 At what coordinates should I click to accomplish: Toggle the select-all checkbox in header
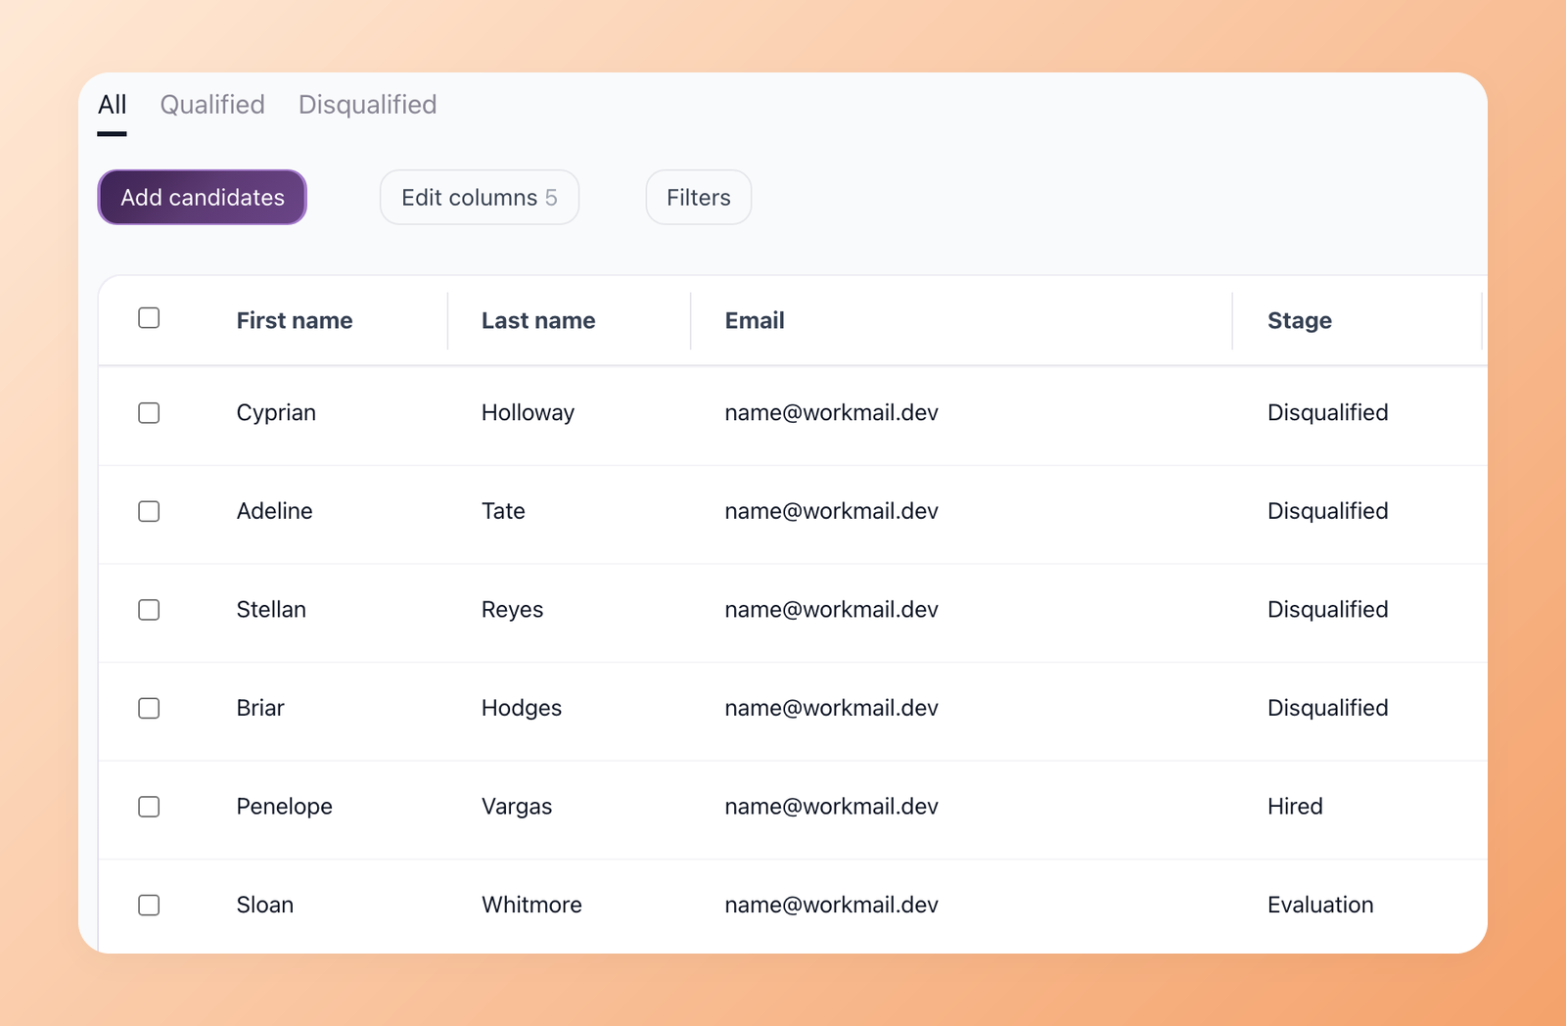149,318
